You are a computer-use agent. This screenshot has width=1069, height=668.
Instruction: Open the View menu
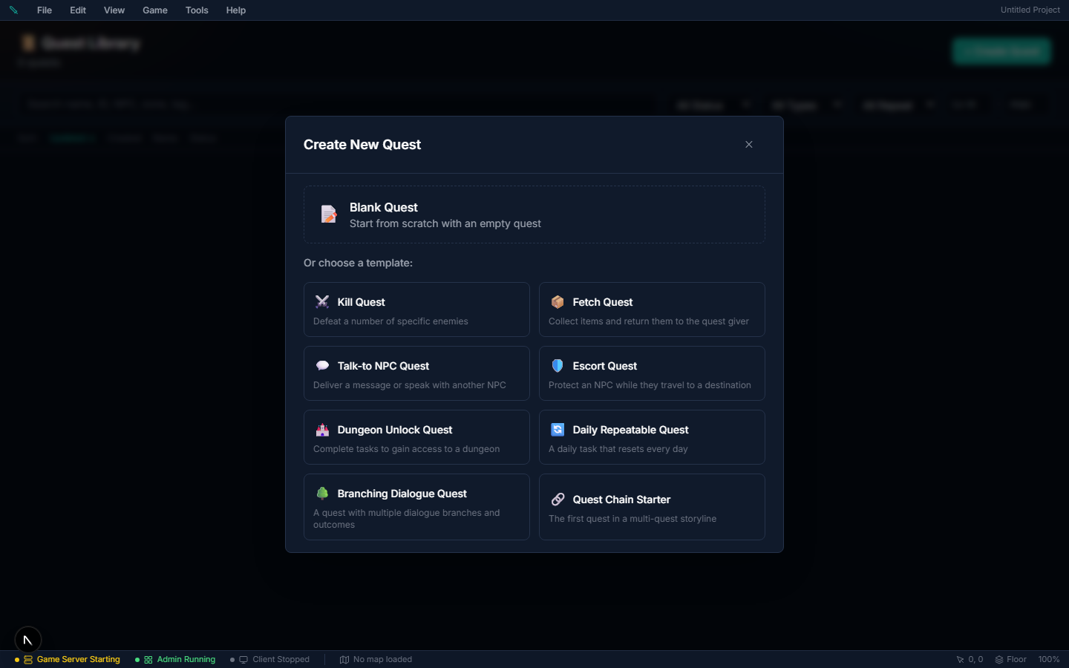114,10
